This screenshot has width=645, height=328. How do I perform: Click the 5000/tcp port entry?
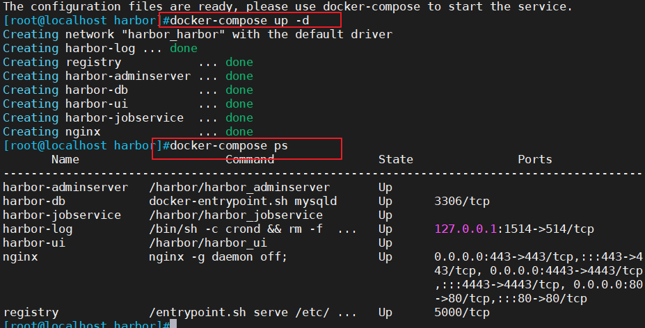click(x=461, y=313)
